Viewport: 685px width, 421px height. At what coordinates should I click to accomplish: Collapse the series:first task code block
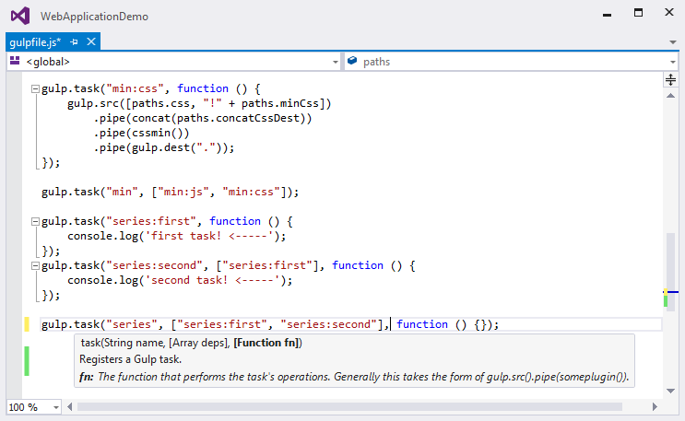click(x=35, y=222)
